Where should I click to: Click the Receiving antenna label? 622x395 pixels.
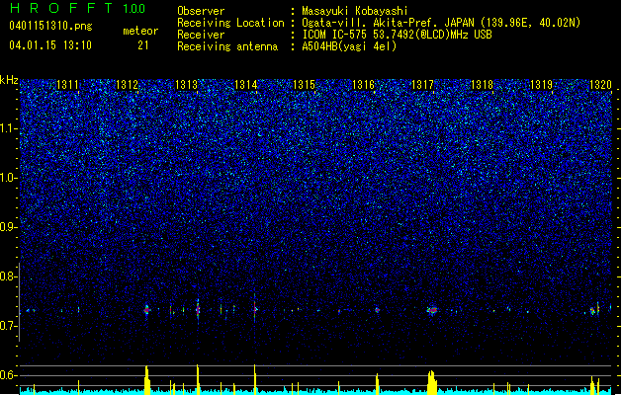pyautogui.click(x=227, y=46)
